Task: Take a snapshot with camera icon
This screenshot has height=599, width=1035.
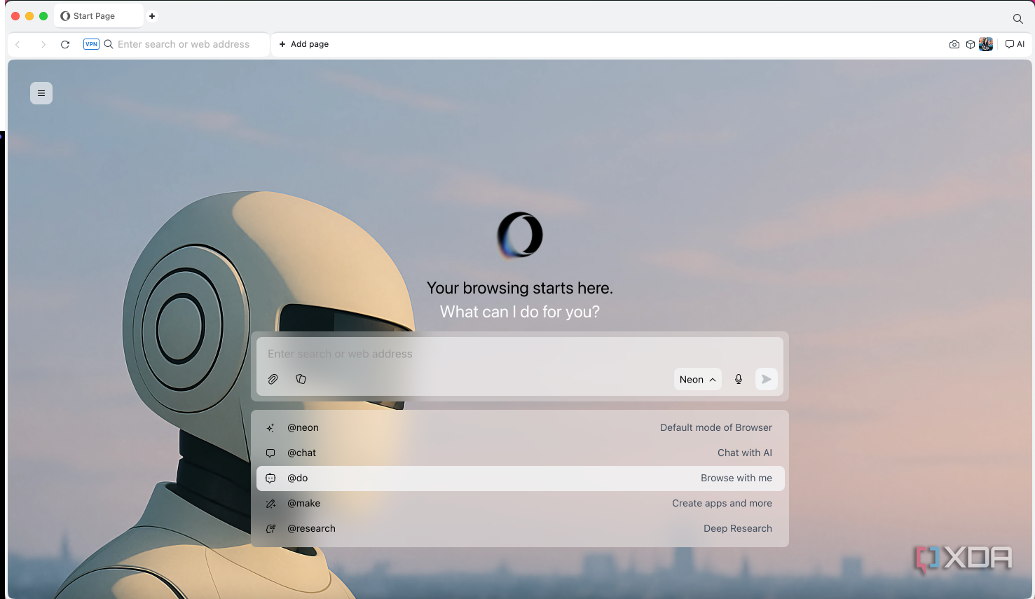Action: click(954, 44)
